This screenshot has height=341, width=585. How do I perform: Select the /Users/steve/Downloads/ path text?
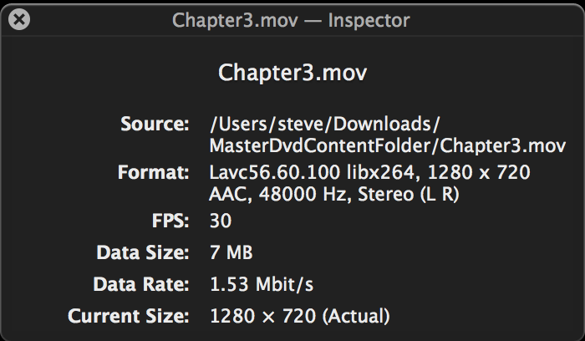tap(325, 124)
